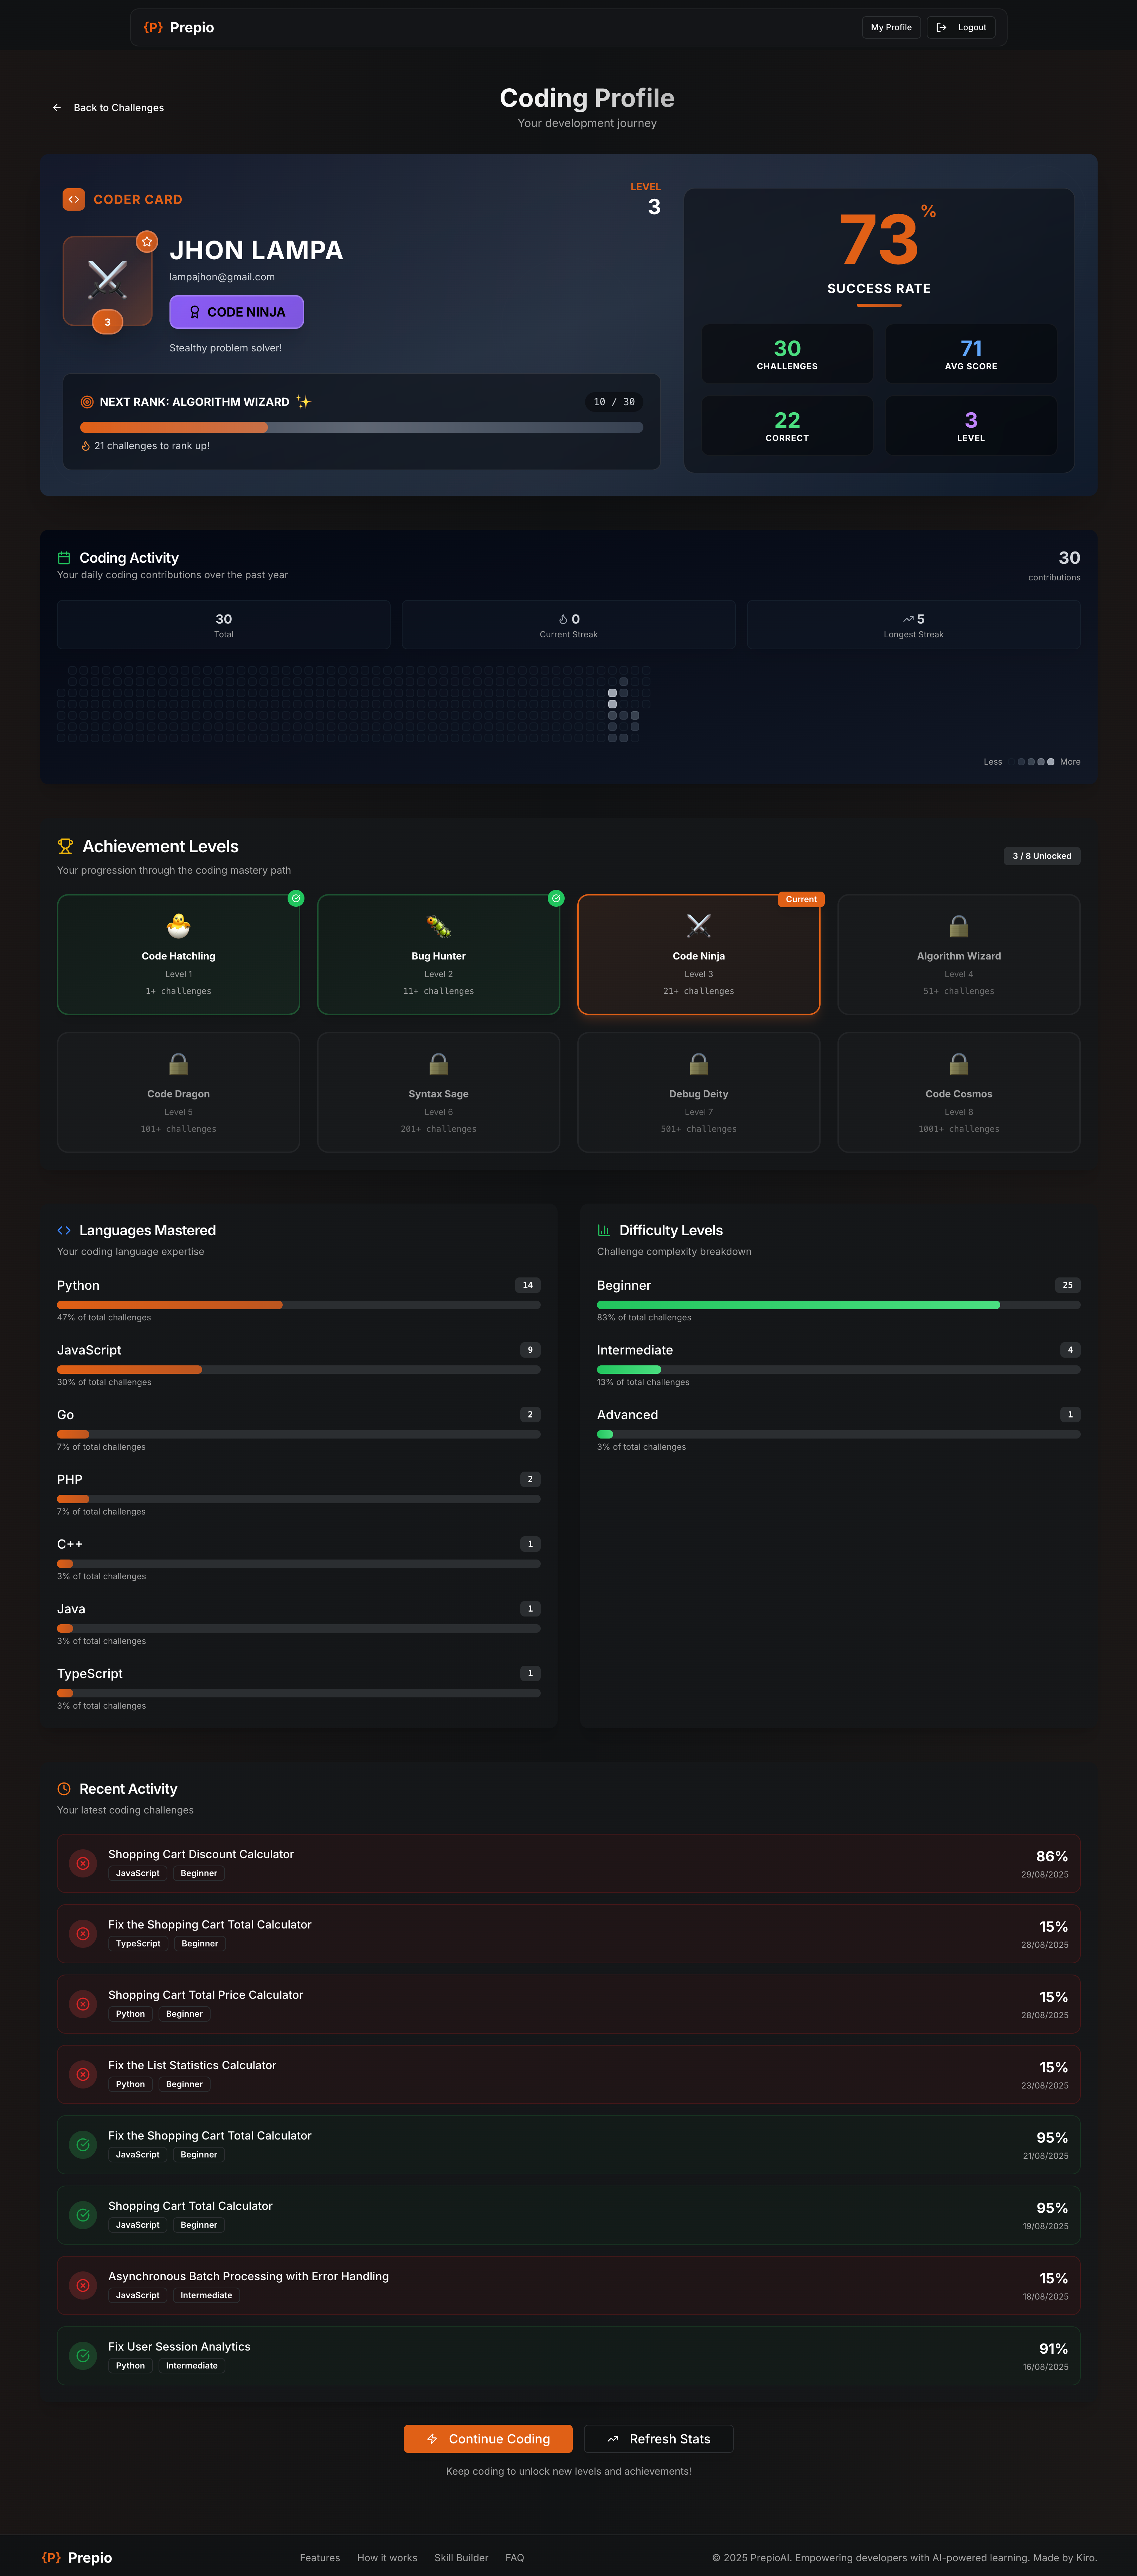This screenshot has width=1137, height=2576.
Task: Click the Prepio logo in header
Action: 178,27
